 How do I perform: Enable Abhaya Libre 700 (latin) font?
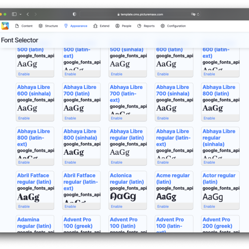point(70,118)
